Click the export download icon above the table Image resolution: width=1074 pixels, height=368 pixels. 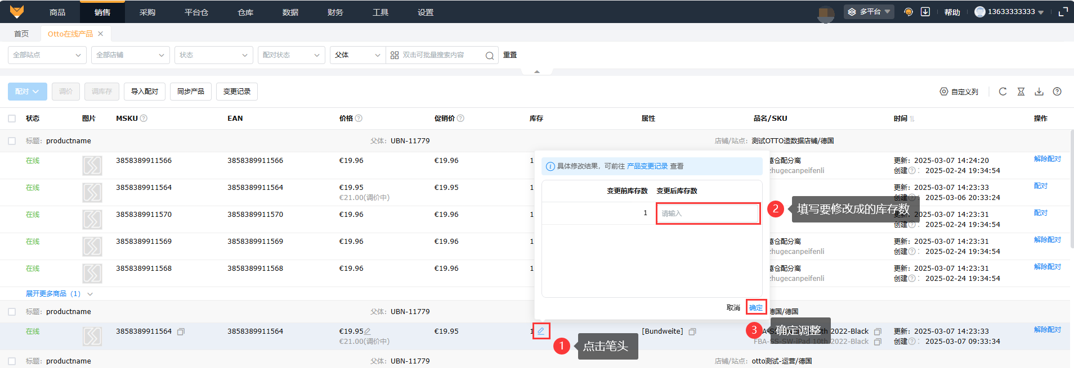point(1039,92)
